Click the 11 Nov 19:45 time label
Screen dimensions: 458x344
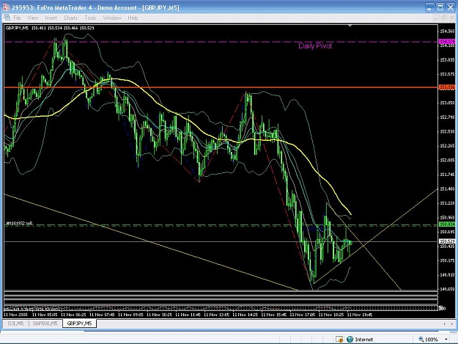click(360, 315)
